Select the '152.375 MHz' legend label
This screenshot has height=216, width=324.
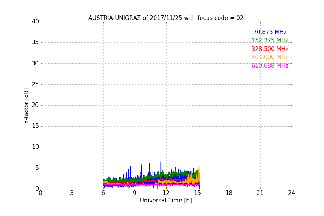coord(270,40)
